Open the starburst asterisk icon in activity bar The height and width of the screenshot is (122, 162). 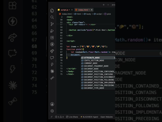[x=52, y=71]
